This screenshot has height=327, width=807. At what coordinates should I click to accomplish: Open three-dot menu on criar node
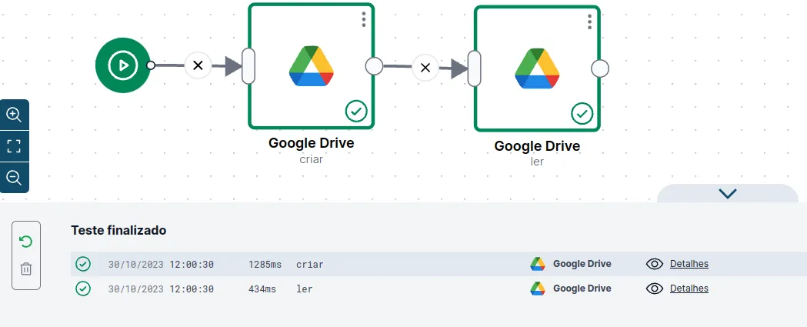click(x=363, y=19)
